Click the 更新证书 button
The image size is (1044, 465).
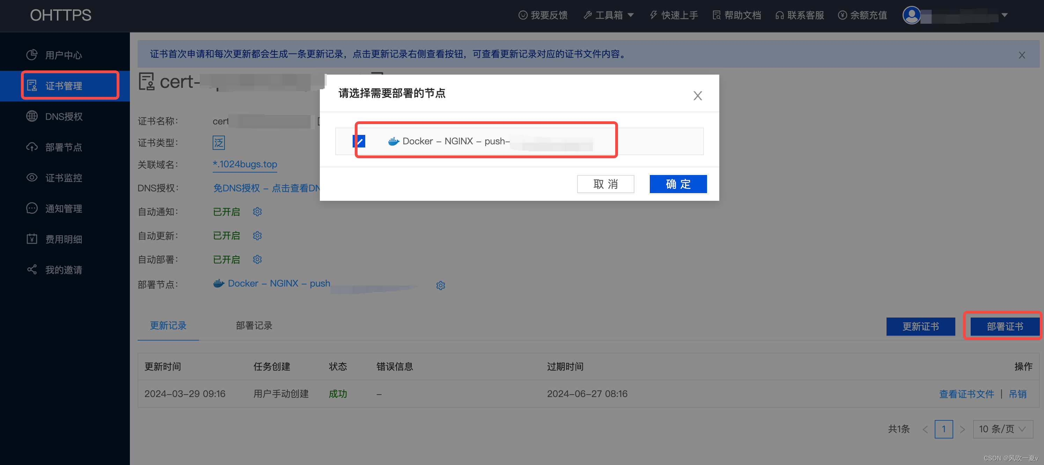pyautogui.click(x=920, y=327)
